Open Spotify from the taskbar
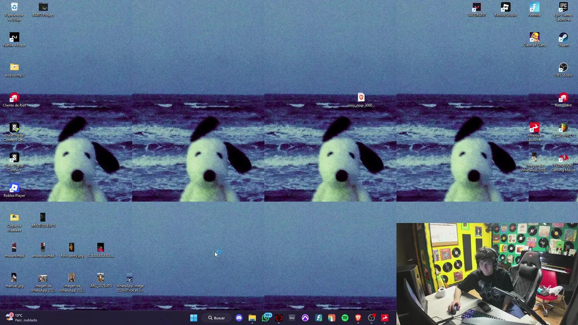The image size is (578, 325). [x=345, y=318]
